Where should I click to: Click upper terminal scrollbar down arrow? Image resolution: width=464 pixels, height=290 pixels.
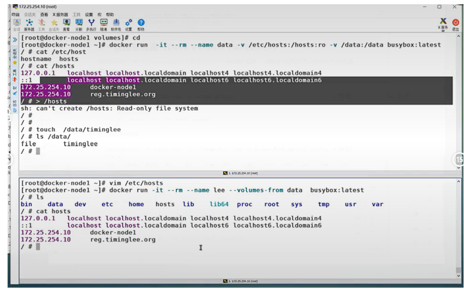tap(458, 168)
